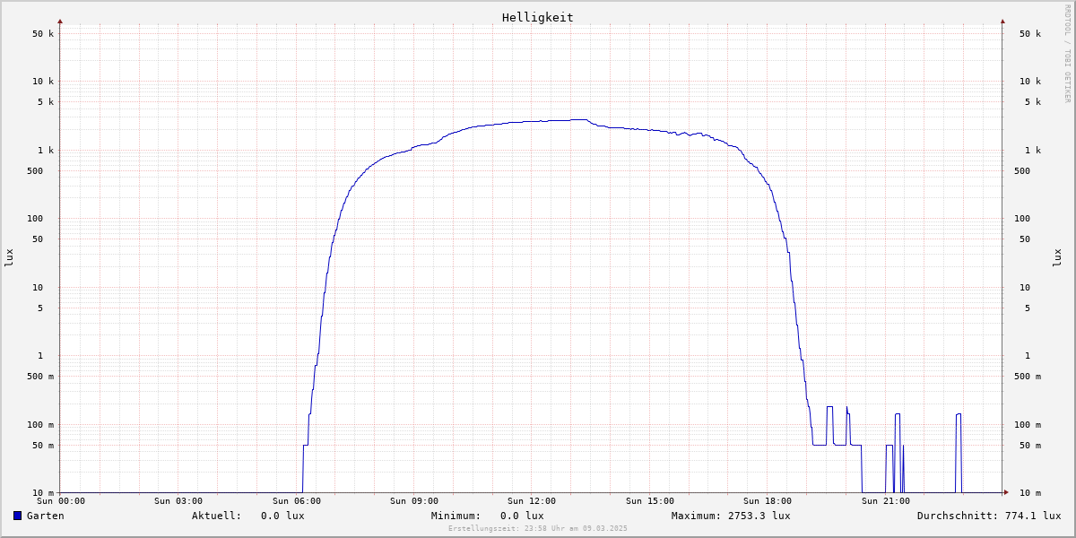Click the blue Garten legend color swatch
Viewport: 1076px width, 538px height.
point(17,516)
